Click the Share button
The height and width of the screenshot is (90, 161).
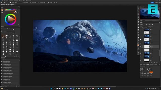point(152,3)
